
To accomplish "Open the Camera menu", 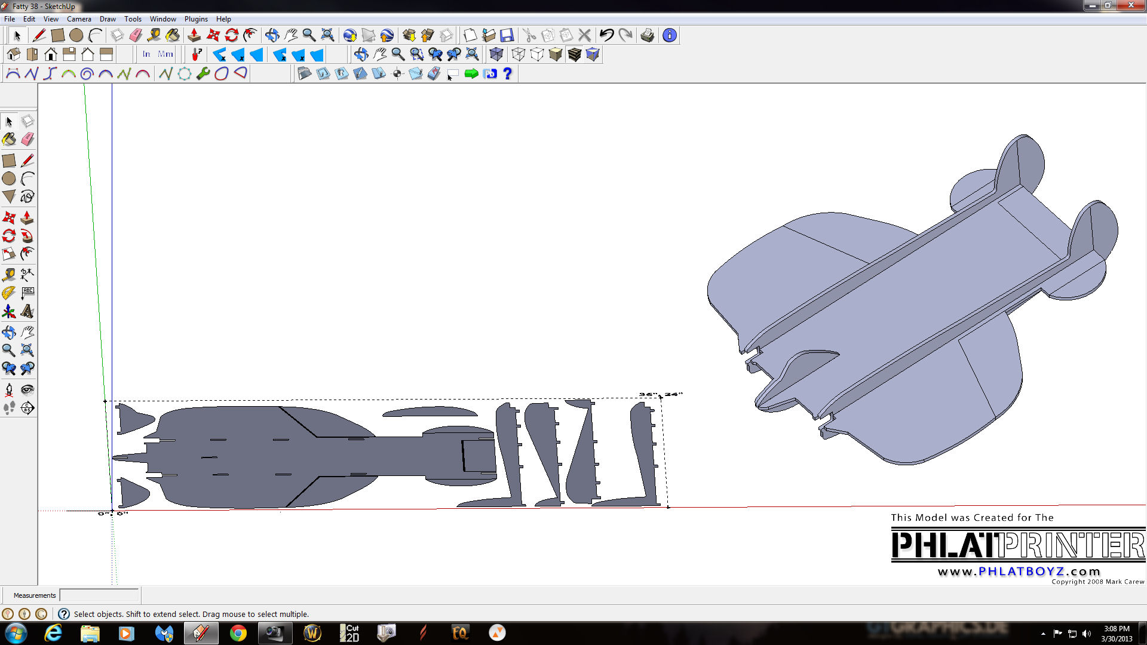I will coord(79,19).
